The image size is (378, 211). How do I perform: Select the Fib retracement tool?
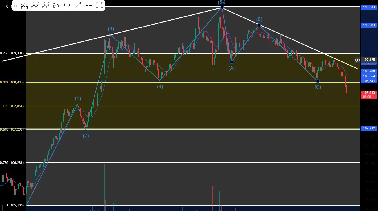point(57,5)
